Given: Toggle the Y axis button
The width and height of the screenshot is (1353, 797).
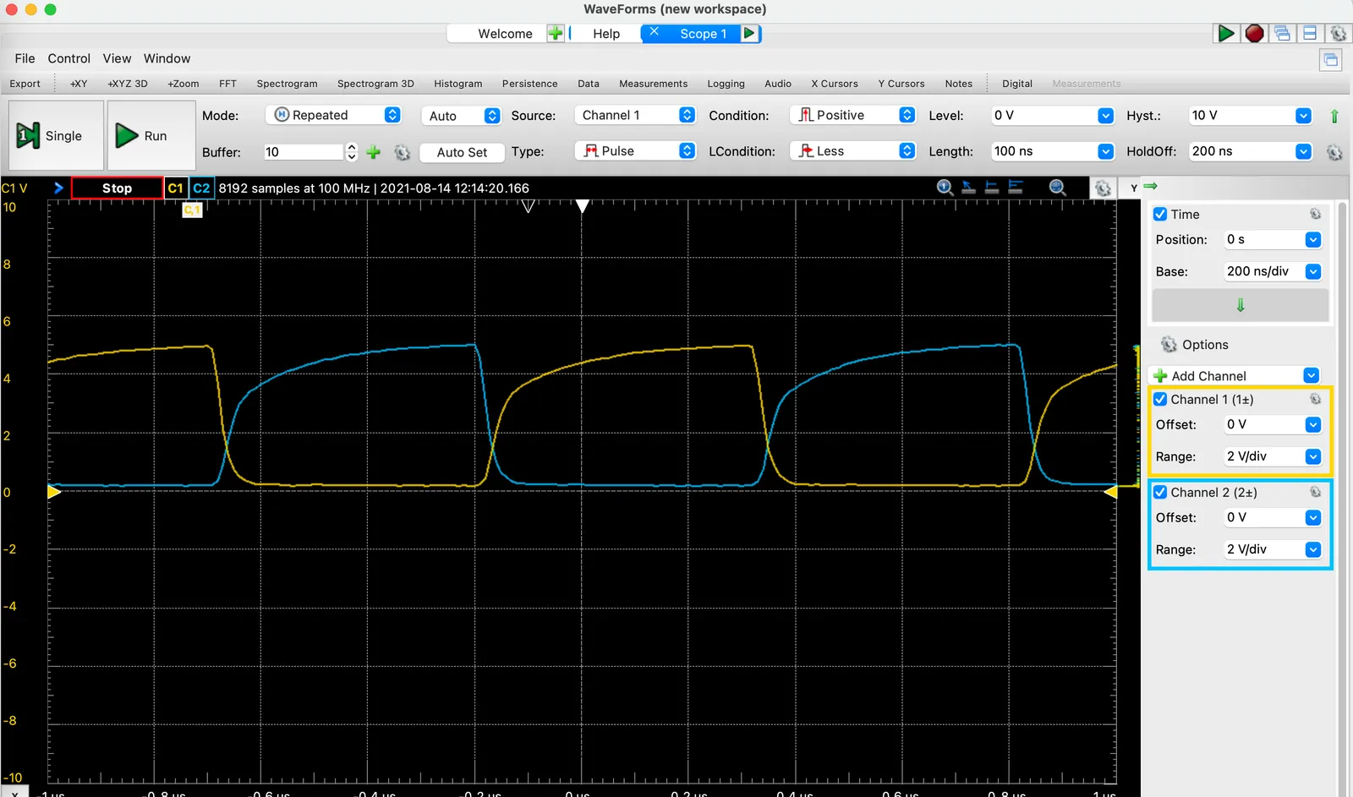Looking at the screenshot, I should (x=1133, y=188).
